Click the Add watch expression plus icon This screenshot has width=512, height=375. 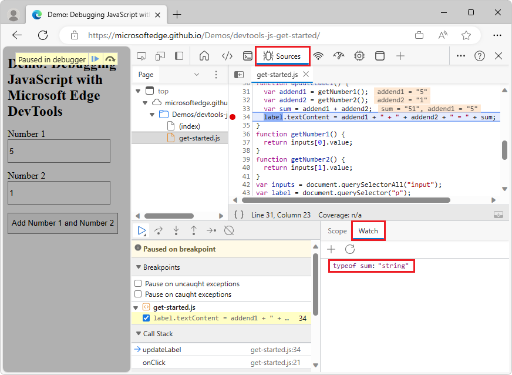(x=331, y=249)
